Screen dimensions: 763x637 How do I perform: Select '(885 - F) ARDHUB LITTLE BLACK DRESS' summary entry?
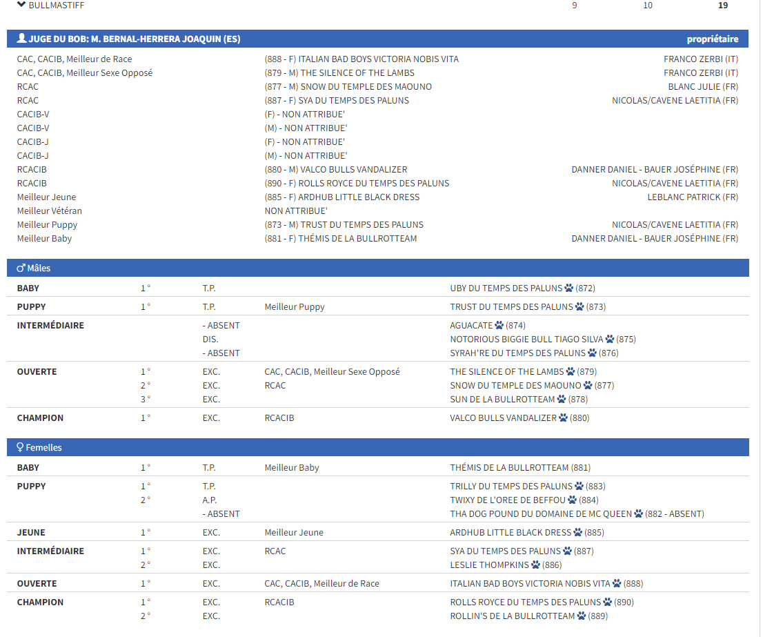(342, 197)
